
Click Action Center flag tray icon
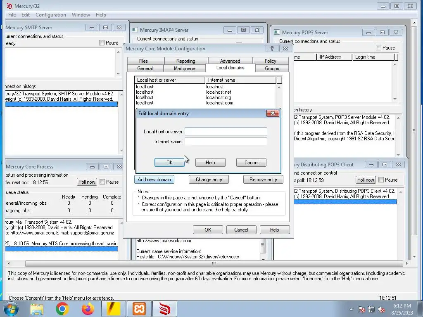pos(361,309)
